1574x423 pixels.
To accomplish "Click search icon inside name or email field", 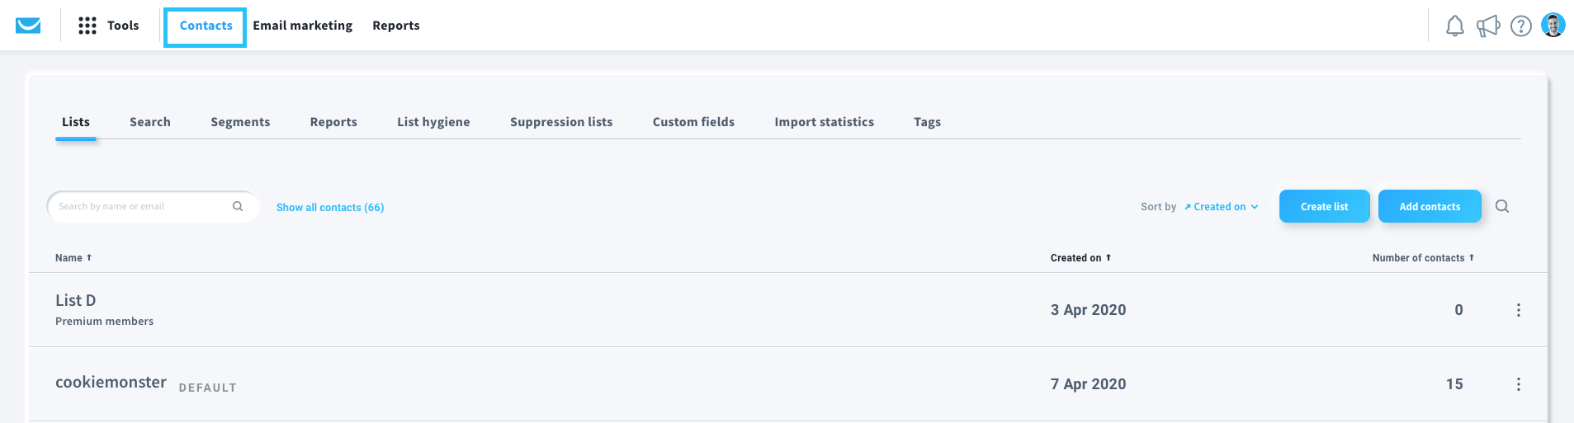I will click(x=238, y=206).
